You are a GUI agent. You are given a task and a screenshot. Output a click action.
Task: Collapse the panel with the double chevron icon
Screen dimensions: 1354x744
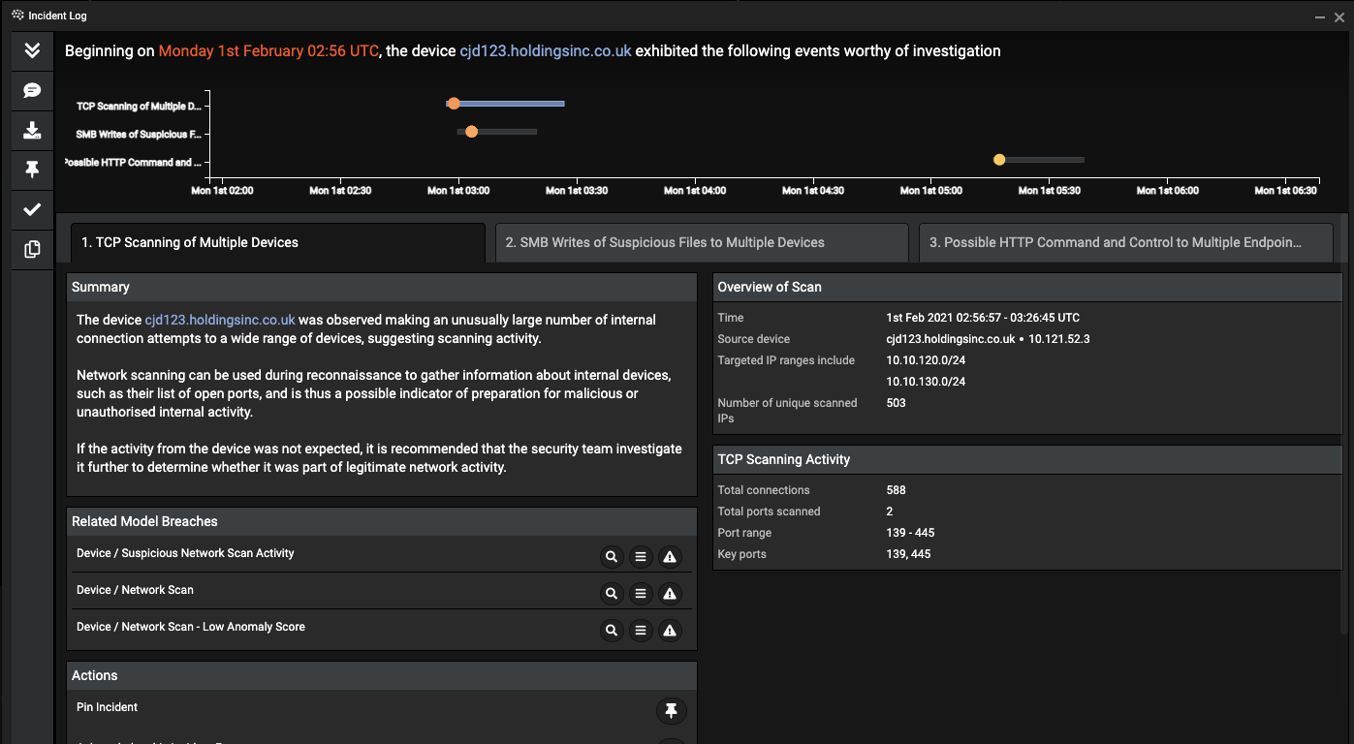(32, 50)
